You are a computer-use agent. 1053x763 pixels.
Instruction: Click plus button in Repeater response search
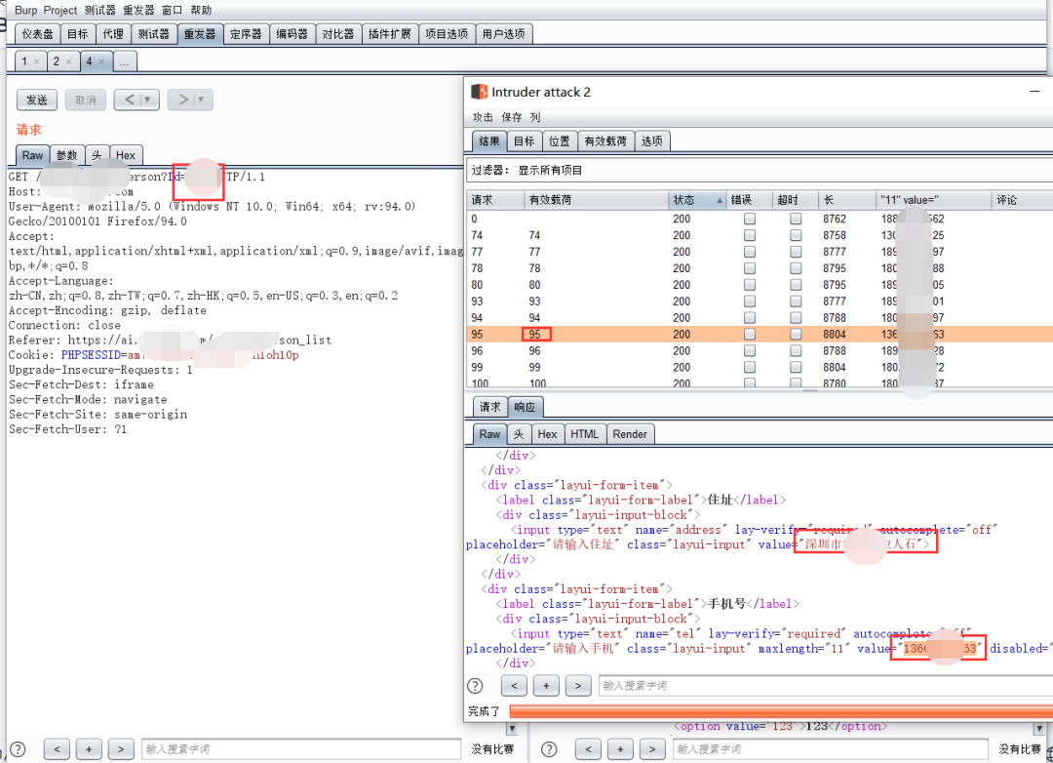[x=620, y=749]
